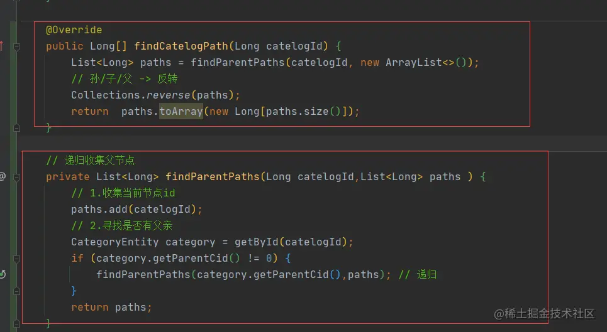Click the @ gutter icon beside findParentPaths
The image size is (607, 332).
[x=3, y=176]
